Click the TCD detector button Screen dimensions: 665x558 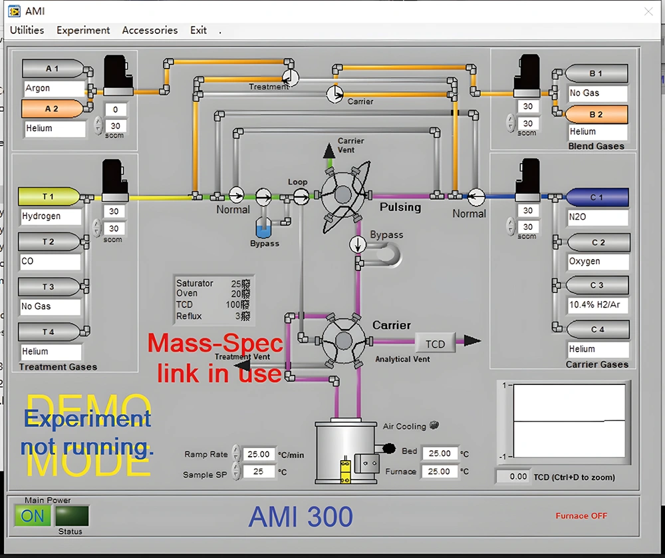pos(435,344)
